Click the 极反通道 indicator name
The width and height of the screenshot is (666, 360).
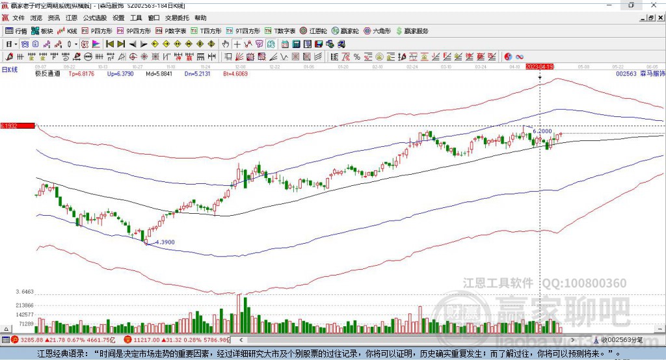coord(47,74)
